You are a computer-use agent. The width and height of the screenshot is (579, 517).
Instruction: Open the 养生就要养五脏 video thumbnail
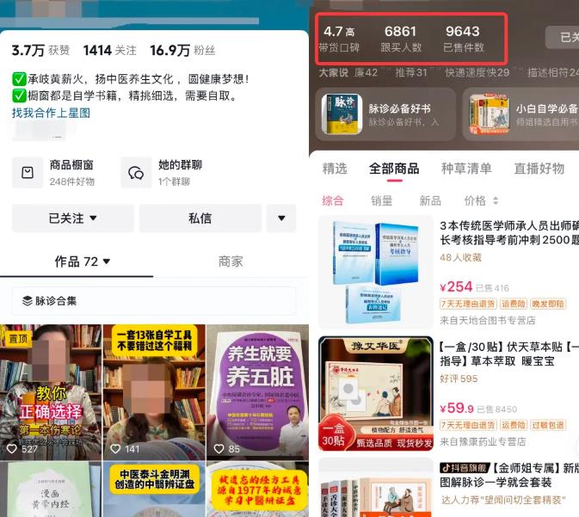(257, 392)
